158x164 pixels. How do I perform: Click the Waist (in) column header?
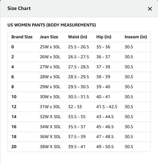(78, 37)
